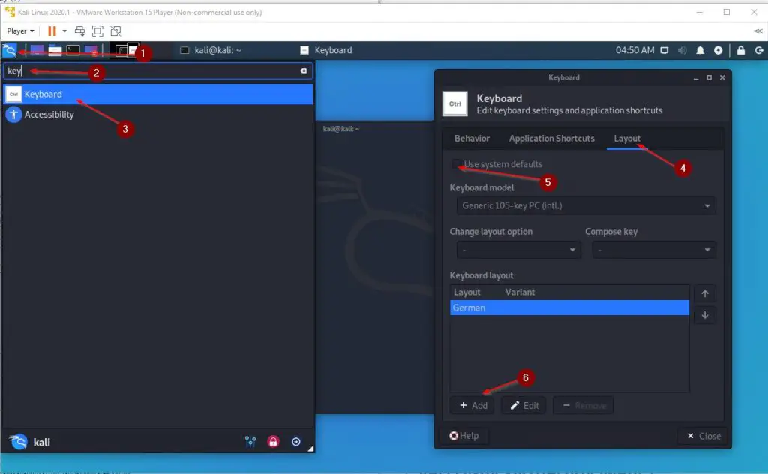Click the Edit layout button
This screenshot has height=474, width=768.
pyautogui.click(x=524, y=406)
